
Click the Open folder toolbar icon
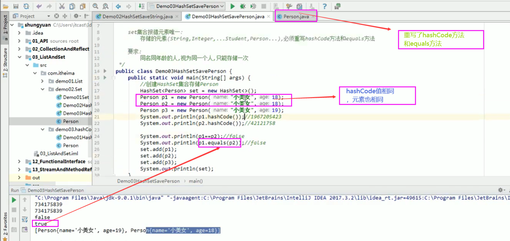pyautogui.click(x=6, y=6)
